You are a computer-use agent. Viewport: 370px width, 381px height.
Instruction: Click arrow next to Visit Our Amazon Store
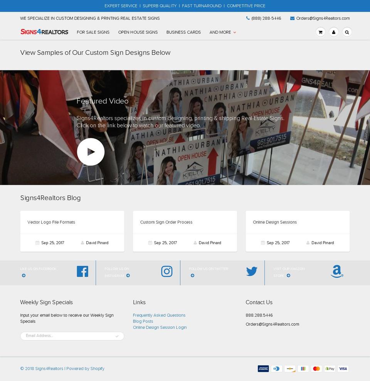coord(288,276)
